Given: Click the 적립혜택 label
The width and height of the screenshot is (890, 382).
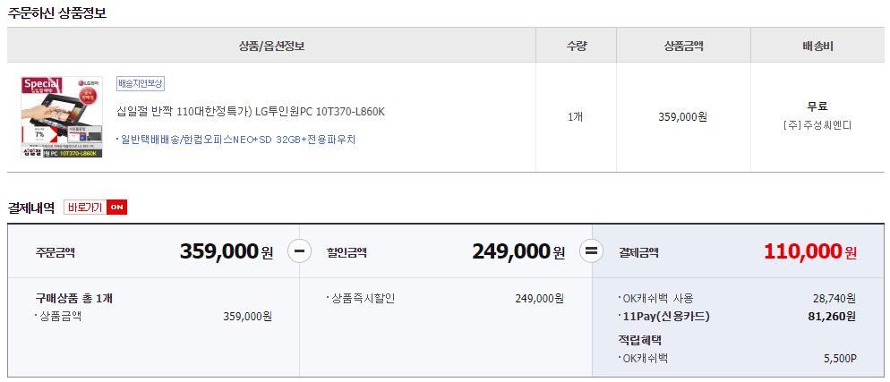Looking at the screenshot, I should click(640, 339).
